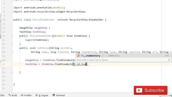Click the '( = 1000316)' value in popup

click(x=111, y=56)
